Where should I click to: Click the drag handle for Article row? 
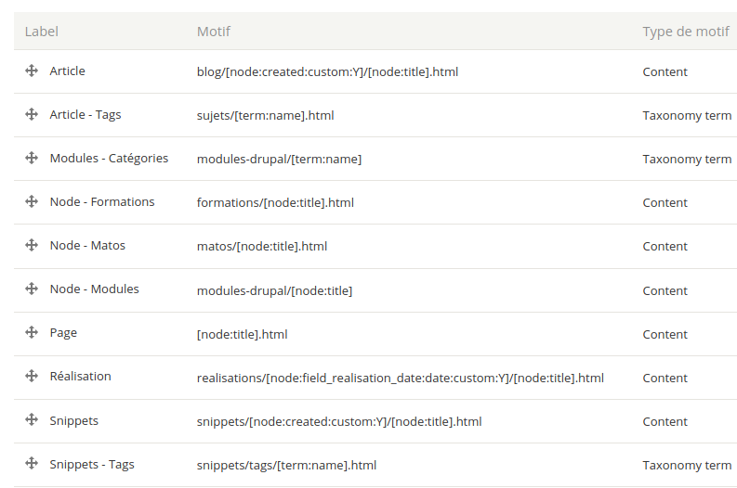(x=32, y=71)
